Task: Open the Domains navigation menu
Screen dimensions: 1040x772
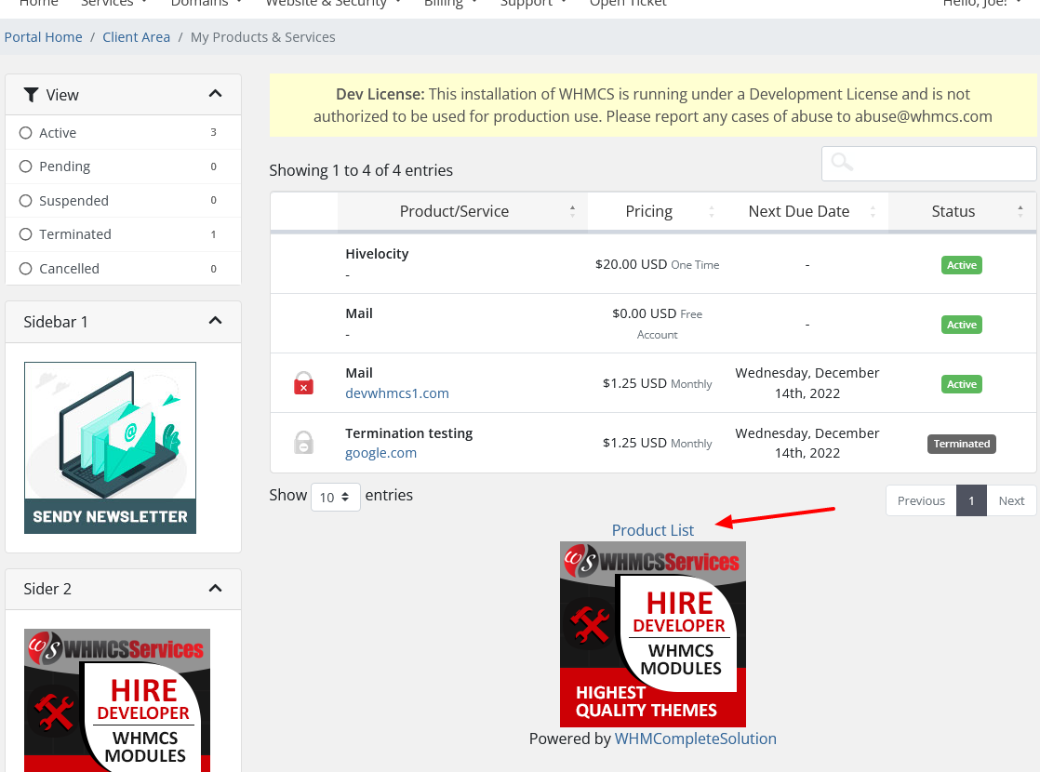Action: click(206, 4)
